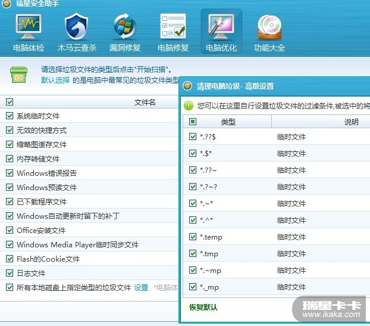Image resolution: width=370 pixels, height=326 pixels.
Task: Uncheck the *.??~ file type checkbox
Action: pos(193,170)
